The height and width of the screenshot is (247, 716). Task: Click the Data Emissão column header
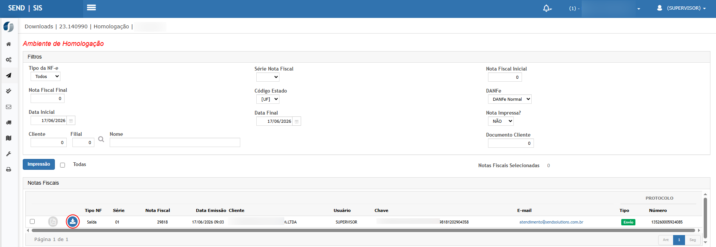point(211,210)
